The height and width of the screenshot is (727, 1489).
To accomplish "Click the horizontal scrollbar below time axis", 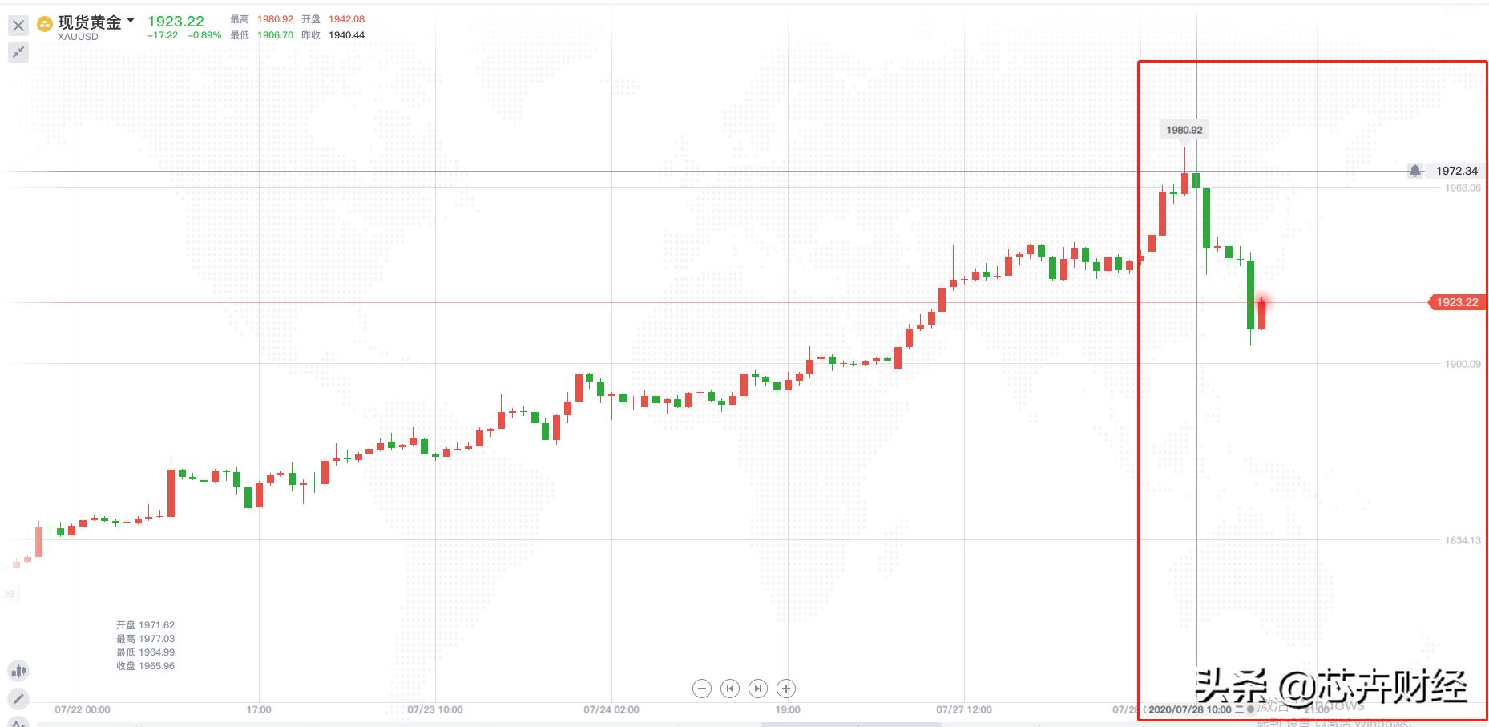I will [x=851, y=724].
